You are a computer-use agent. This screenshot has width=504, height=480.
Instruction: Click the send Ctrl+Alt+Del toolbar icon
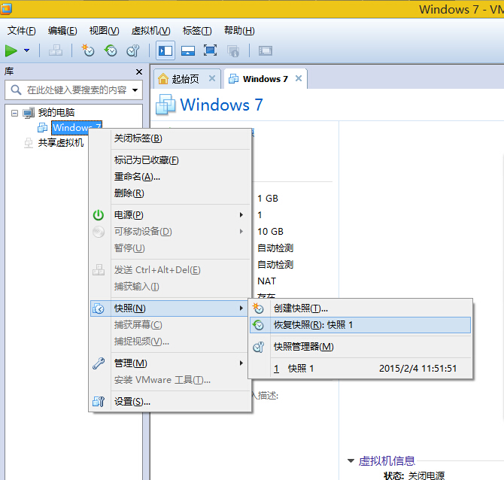[x=56, y=50]
